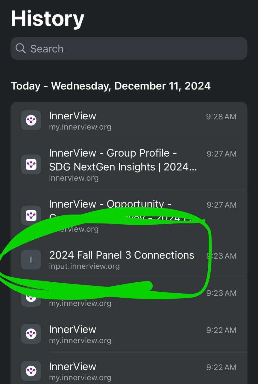Click the magnifying glass search icon

coord(21,48)
